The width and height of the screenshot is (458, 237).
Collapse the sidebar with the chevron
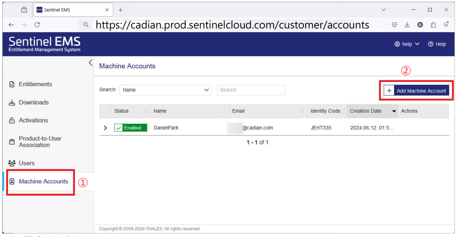pyautogui.click(x=90, y=62)
